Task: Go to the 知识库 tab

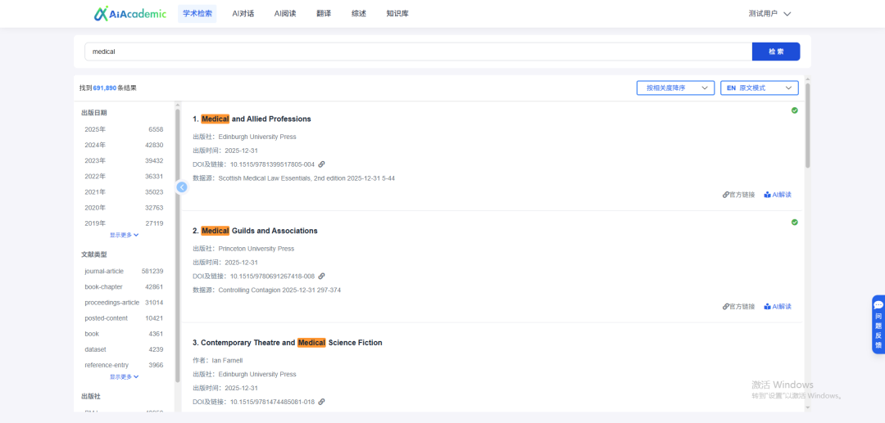Action: tap(397, 14)
